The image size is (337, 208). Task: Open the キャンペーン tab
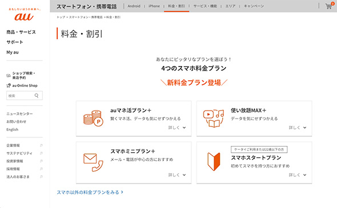254,6
